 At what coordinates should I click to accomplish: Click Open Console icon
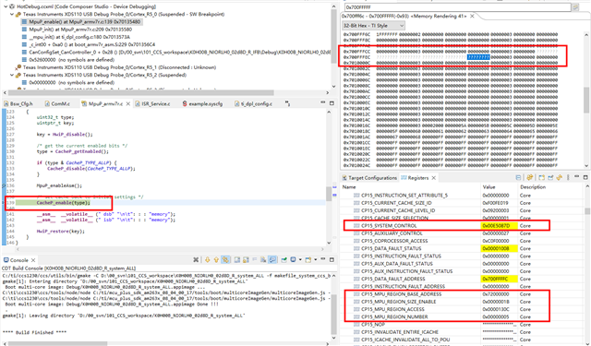pos(308,260)
